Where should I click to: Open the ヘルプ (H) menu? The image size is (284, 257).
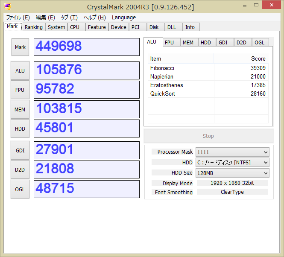tap(95, 18)
